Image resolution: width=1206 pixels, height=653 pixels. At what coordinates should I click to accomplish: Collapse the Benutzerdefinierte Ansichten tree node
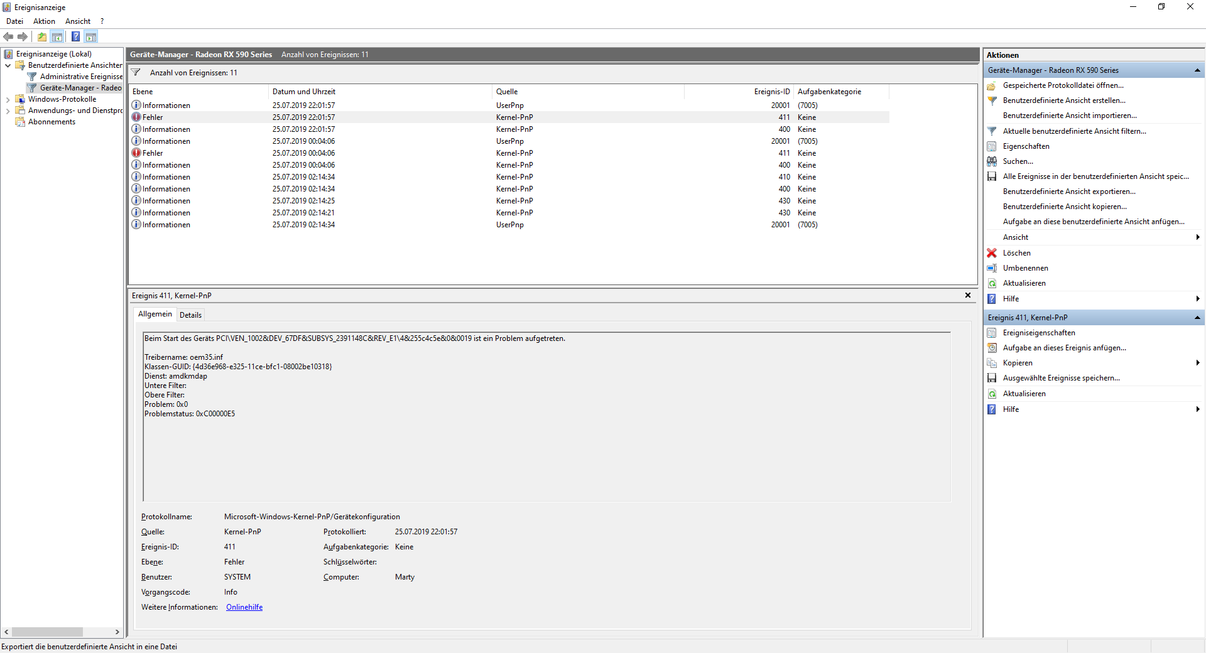tap(8, 65)
